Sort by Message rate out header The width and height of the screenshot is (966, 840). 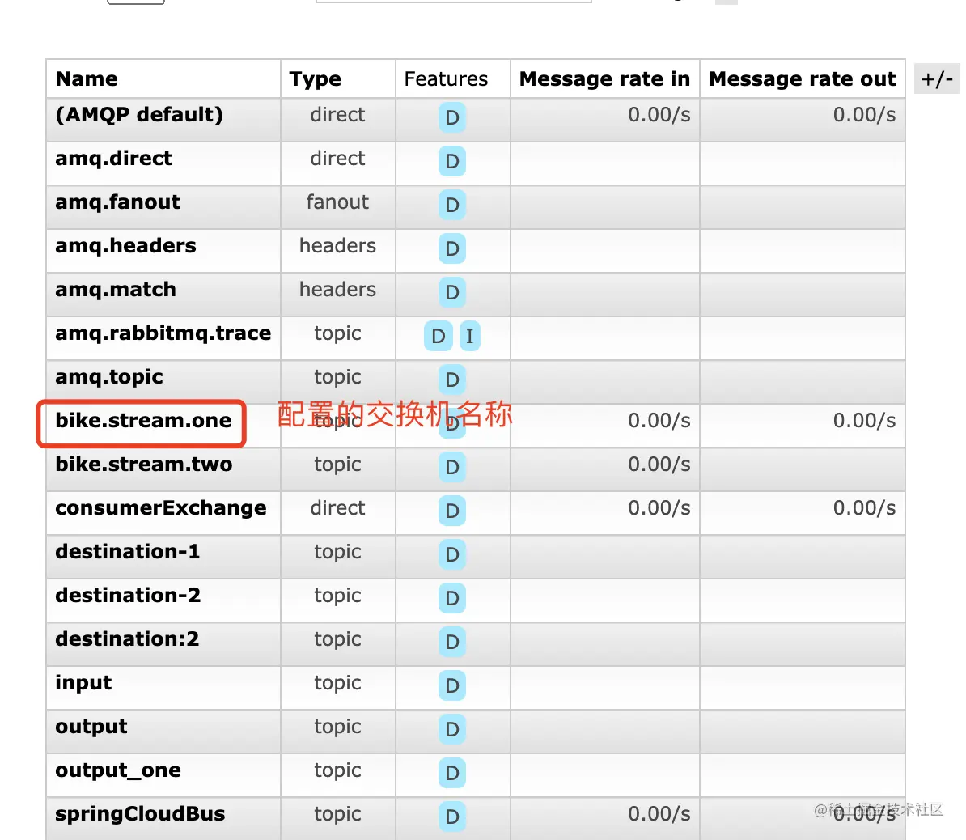pos(802,78)
